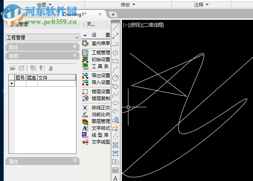This screenshot has height=181, width=253.
Task: Select the Spline tool
Action: (x=115, y=95)
